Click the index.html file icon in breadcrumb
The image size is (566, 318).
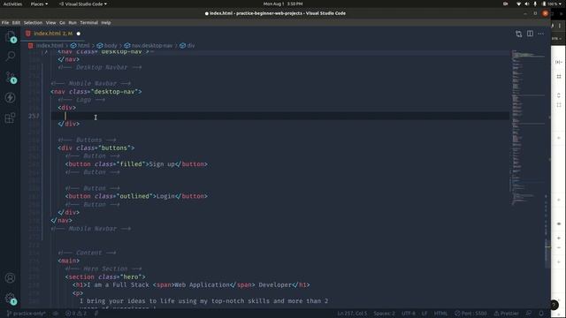[31, 45]
